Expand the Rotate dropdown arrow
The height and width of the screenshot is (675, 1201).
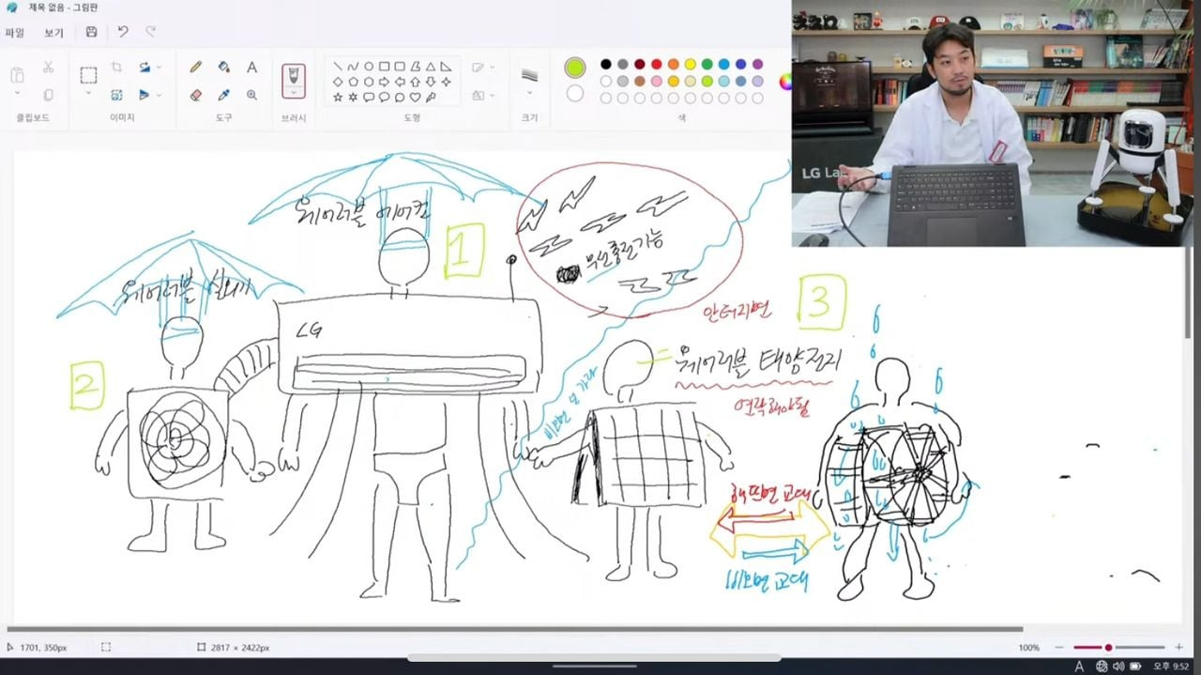tap(159, 68)
